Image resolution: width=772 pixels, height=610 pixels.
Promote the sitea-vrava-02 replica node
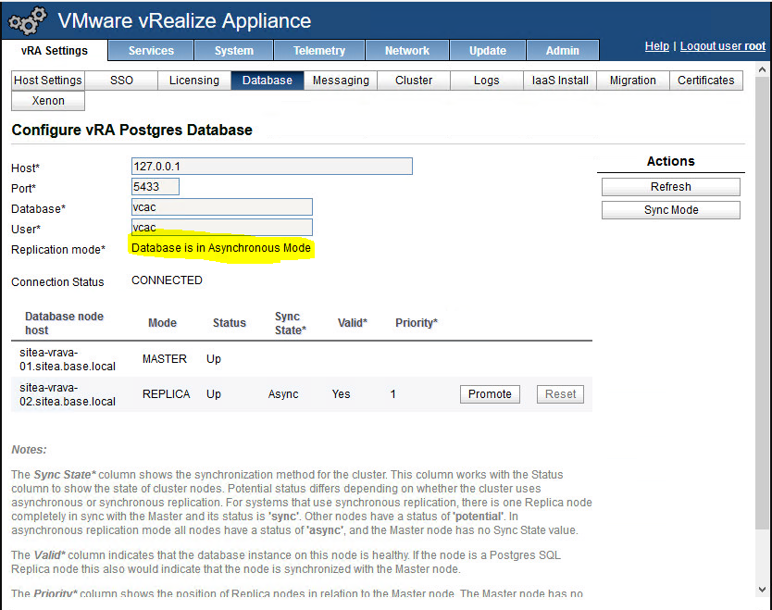tap(490, 394)
